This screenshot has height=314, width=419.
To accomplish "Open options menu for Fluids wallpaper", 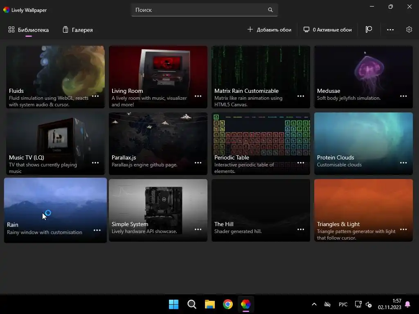I will (x=95, y=96).
